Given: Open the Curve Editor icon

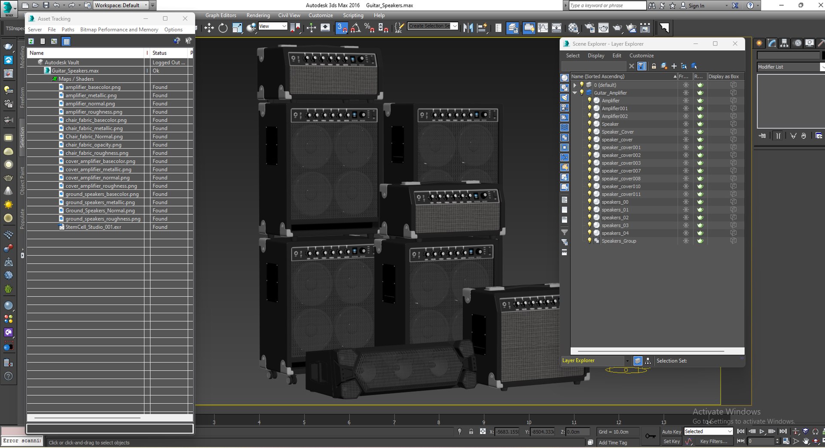Looking at the screenshot, I should pyautogui.click(x=543, y=28).
